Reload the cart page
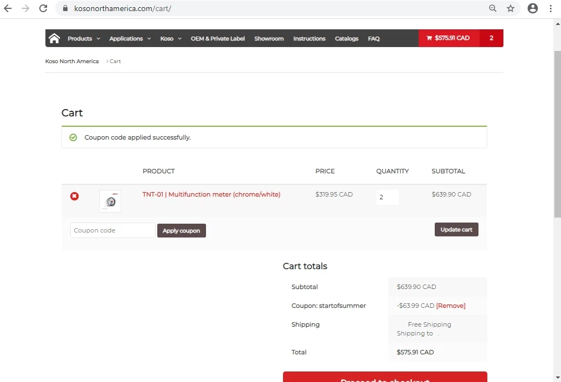 click(43, 8)
